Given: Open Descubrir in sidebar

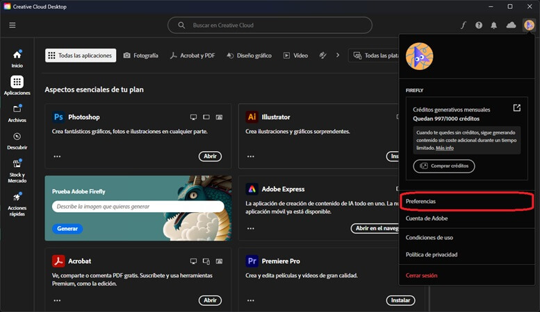Looking at the screenshot, I should click(x=17, y=141).
